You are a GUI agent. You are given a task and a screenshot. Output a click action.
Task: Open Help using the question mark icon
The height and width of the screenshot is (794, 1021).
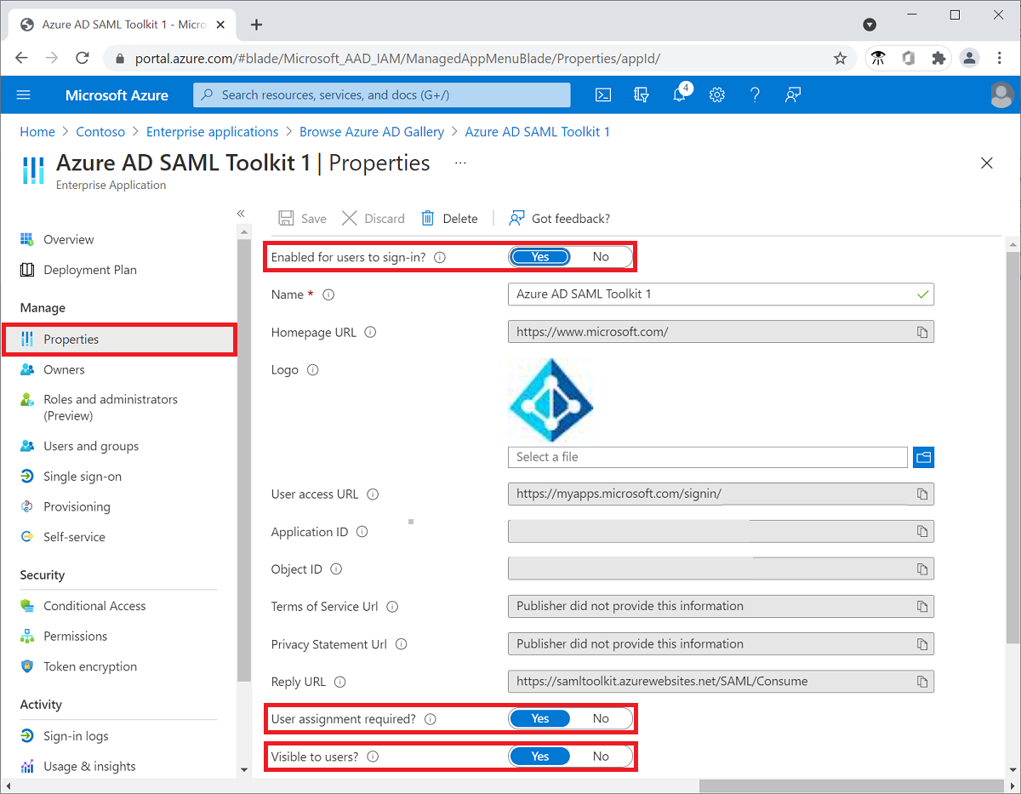tap(755, 94)
